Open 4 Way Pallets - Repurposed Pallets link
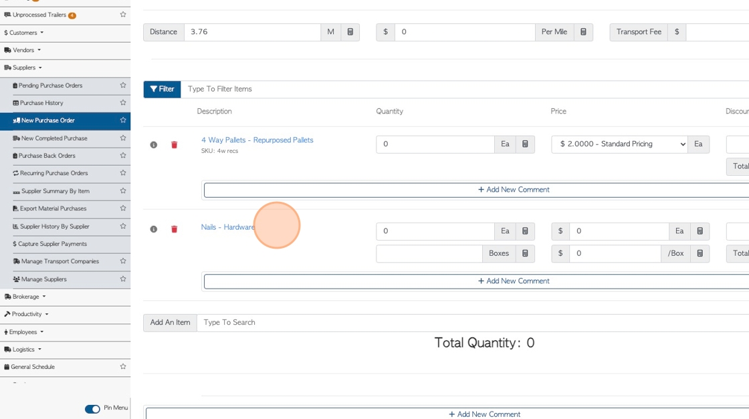This screenshot has width=749, height=419. [257, 140]
